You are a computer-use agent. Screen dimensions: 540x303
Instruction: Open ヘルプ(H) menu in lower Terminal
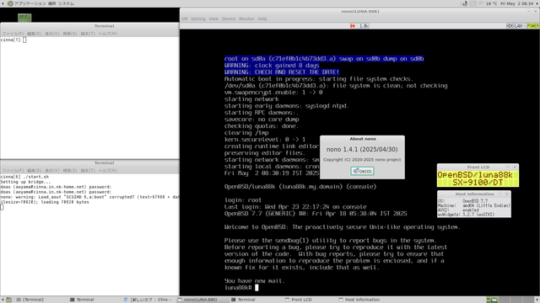[x=108, y=171]
